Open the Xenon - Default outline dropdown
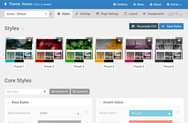188x123 pixels. coord(27,14)
